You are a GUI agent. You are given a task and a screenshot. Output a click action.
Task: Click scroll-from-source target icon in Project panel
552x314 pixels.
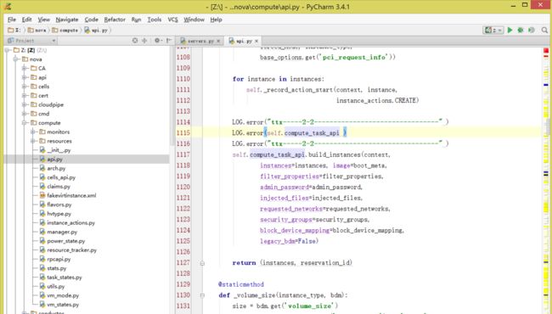click(x=135, y=41)
